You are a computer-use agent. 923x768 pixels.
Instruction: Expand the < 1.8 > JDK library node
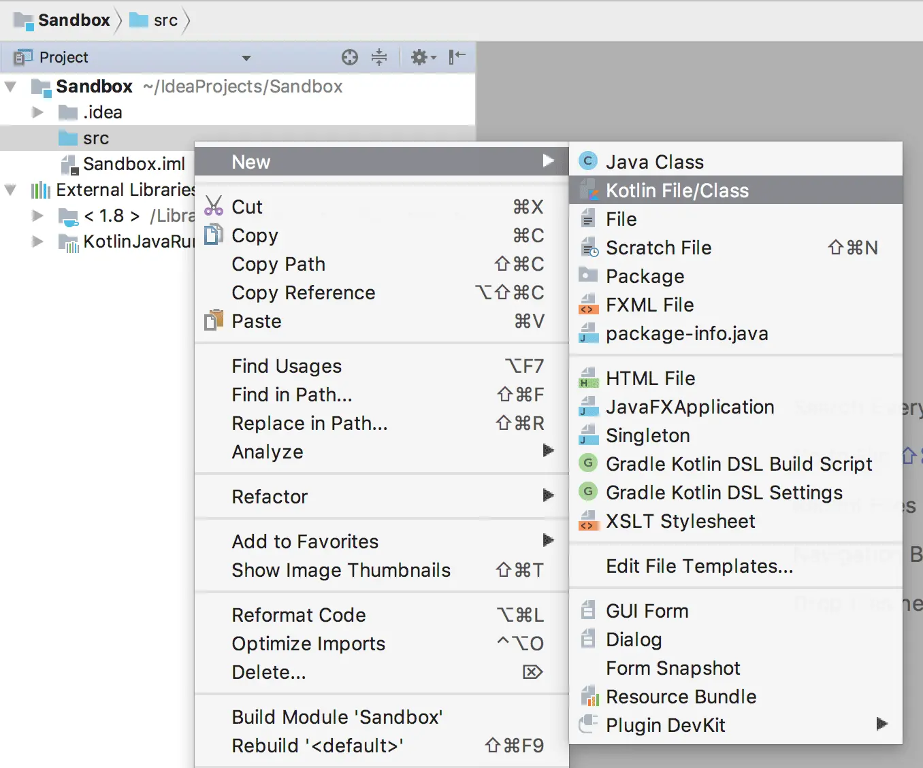(38, 216)
